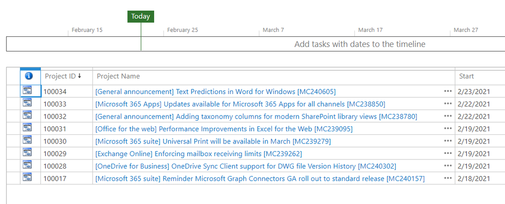Click the project icon for row 100031
Screen dimensions: 505x204
pos(27,129)
